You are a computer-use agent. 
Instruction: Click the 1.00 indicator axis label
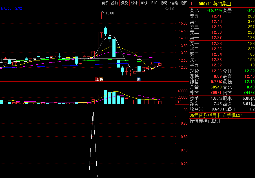(184, 110)
